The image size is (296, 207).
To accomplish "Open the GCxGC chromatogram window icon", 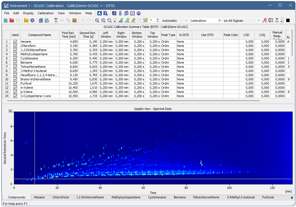I will click(x=114, y=13).
